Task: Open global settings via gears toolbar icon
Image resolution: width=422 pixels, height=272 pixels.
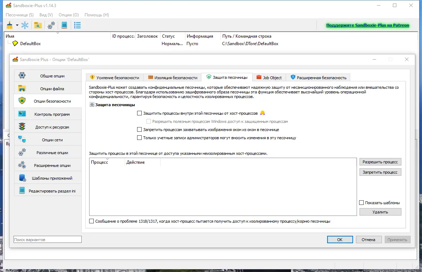Action: (x=51, y=25)
